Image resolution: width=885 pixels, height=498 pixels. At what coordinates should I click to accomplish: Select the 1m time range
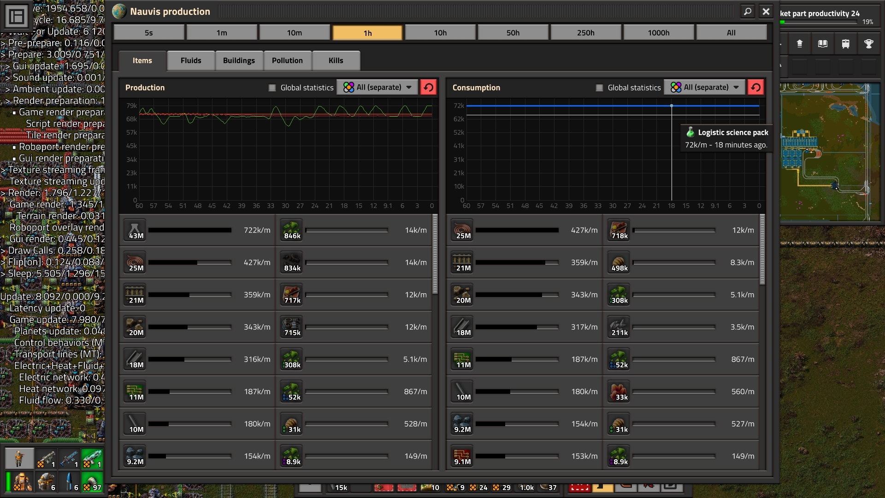[222, 33]
